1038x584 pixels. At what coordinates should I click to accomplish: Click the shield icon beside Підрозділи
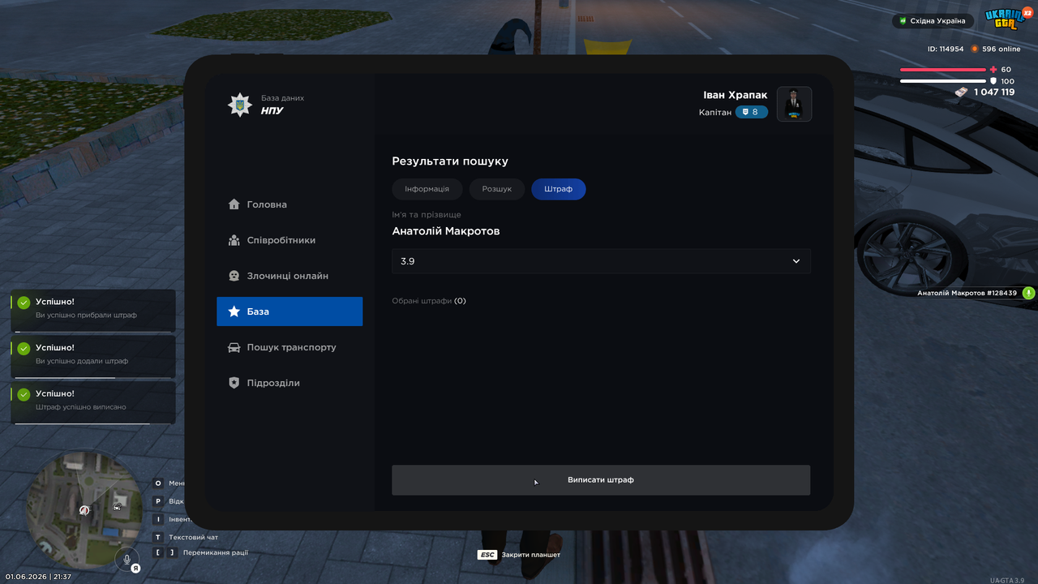[234, 383]
